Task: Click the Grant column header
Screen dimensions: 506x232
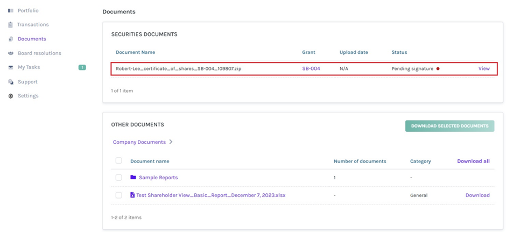Action: 308,52
